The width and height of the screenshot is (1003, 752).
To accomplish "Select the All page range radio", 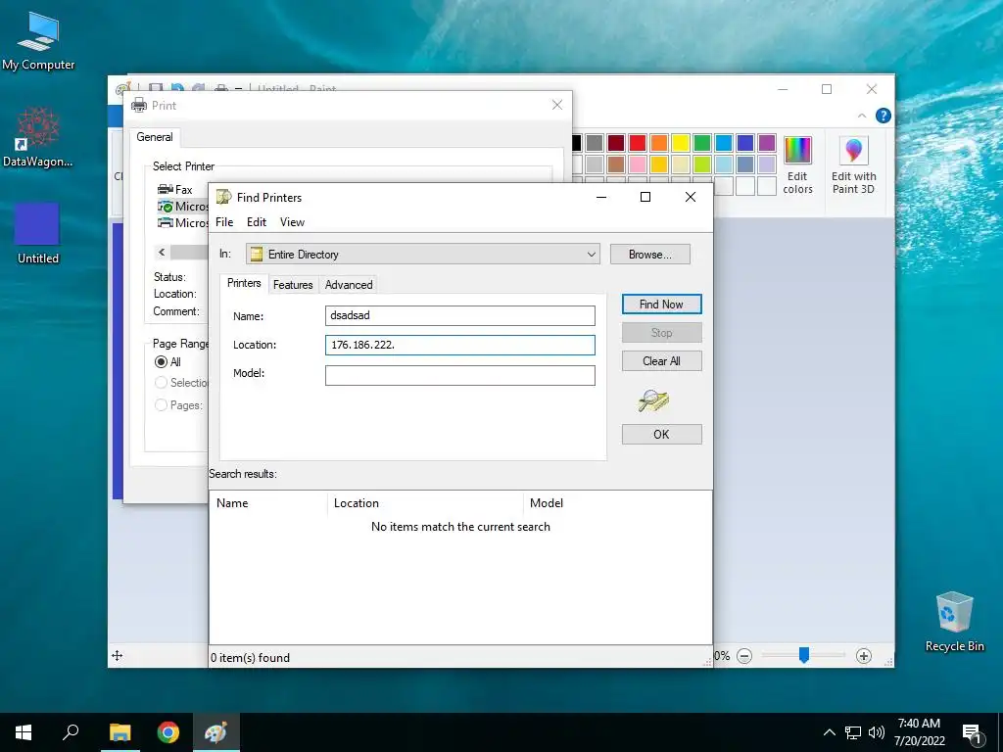I will (162, 362).
